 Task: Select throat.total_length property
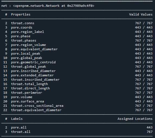[x=29, y=84]
